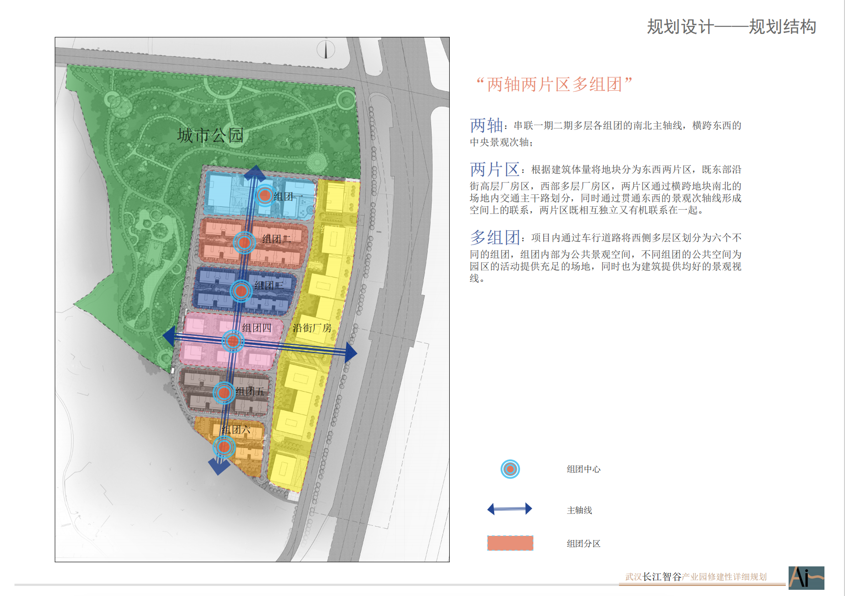Click the east-pointing arrowhead of the landscape axis
Image resolution: width=845 pixels, height=596 pixels.
tap(351, 353)
